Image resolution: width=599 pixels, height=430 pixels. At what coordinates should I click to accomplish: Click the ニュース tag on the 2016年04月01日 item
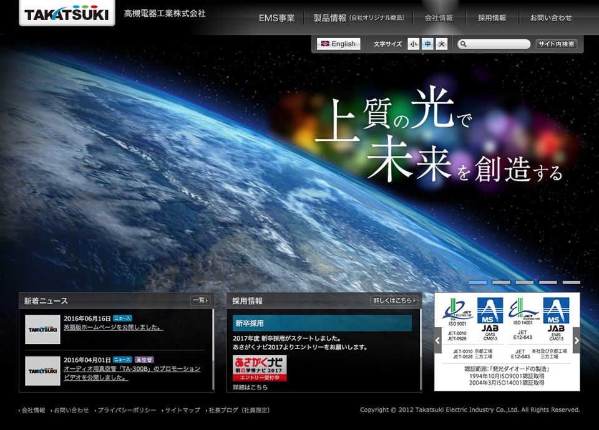point(123,360)
